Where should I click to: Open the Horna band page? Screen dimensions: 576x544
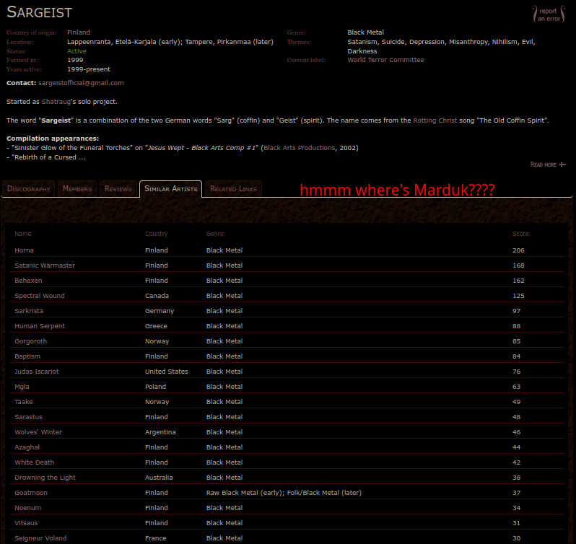(x=24, y=250)
